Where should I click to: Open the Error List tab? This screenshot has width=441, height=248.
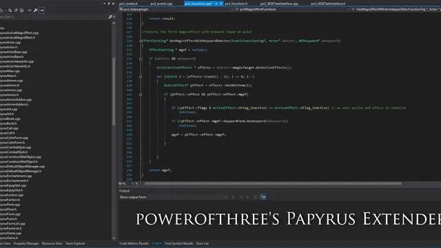(203, 243)
